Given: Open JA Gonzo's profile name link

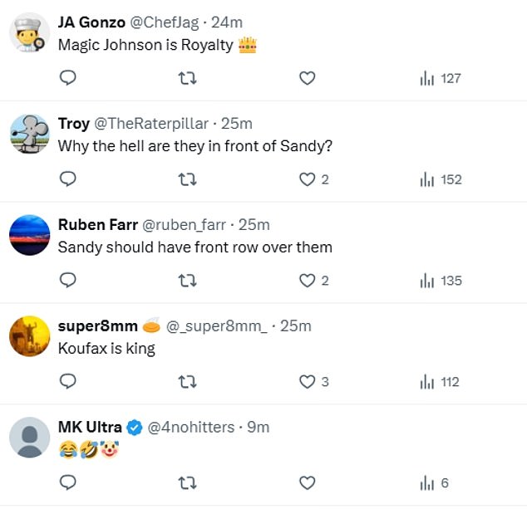Looking at the screenshot, I should [91, 22].
